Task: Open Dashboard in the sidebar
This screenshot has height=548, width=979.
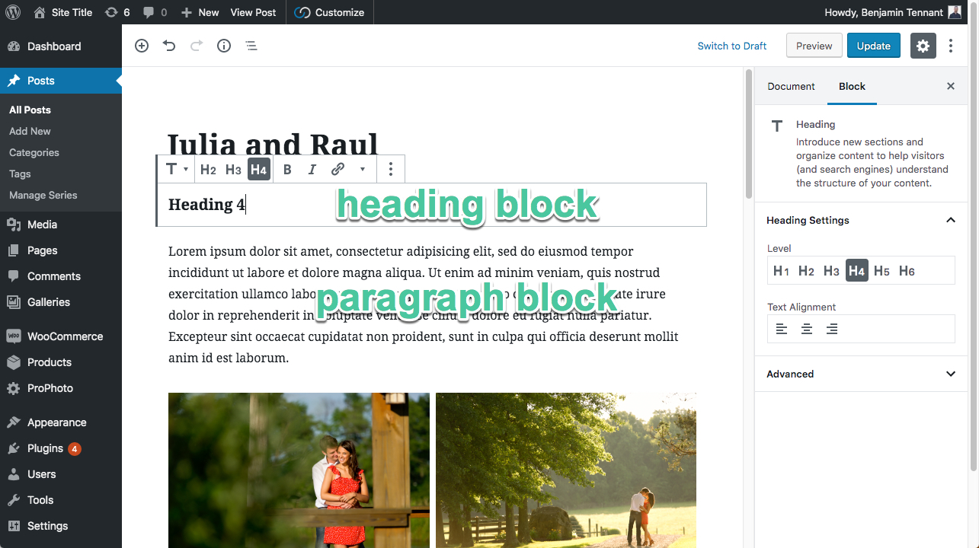Action: tap(61, 46)
